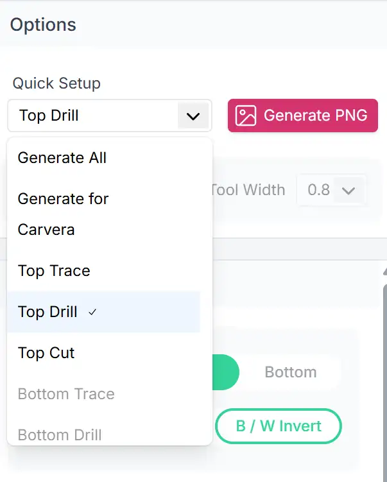387x482 pixels.
Task: Collapse the Quick Setup dropdown arrow
Action: tap(193, 116)
